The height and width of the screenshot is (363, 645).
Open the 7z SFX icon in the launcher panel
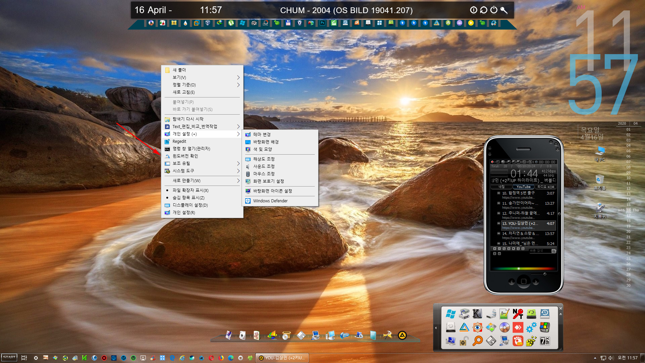tap(545, 341)
